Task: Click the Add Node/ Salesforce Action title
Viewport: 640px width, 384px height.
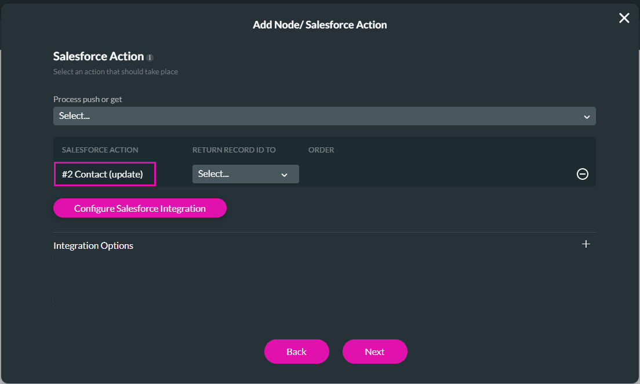Action: (x=319, y=24)
